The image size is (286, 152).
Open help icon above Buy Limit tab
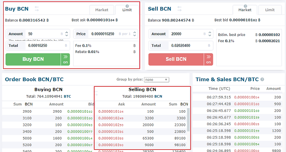[x=127, y=6]
